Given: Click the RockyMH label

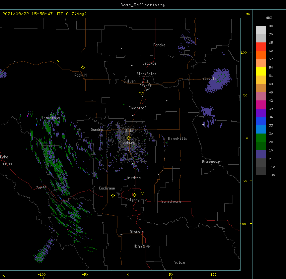Looking at the screenshot, I should (x=81, y=75).
